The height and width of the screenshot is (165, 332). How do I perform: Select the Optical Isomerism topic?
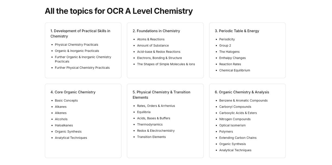pyautogui.click(x=232, y=125)
